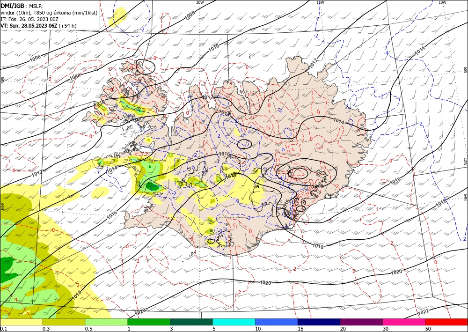The height and width of the screenshot is (332, 468).
Task: Click the '15W' longitude label
Action: pyautogui.click(x=320, y=2)
